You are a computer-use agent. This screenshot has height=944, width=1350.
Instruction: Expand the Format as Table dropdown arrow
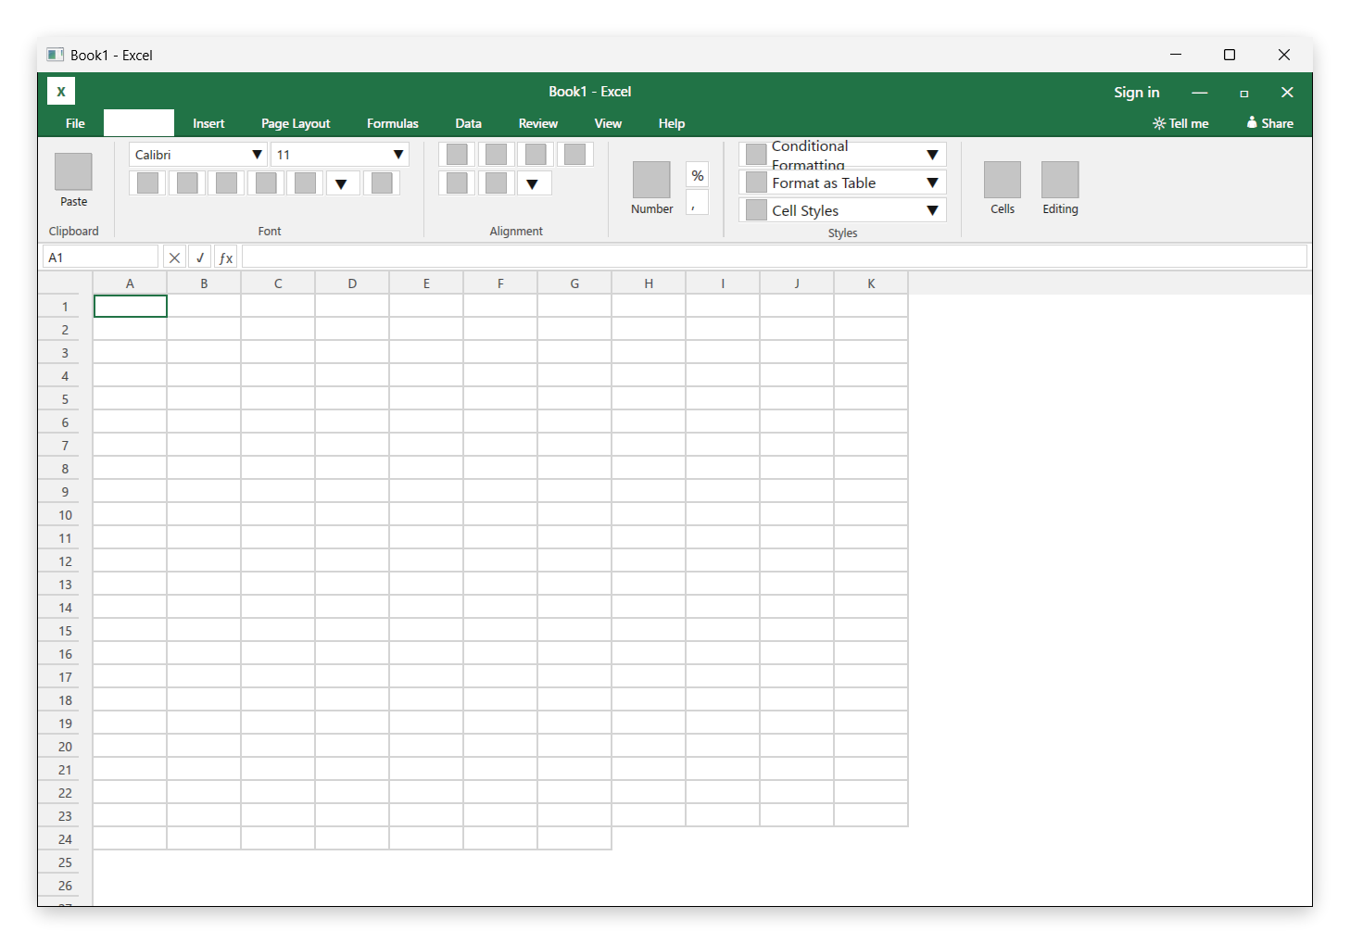pos(933,183)
